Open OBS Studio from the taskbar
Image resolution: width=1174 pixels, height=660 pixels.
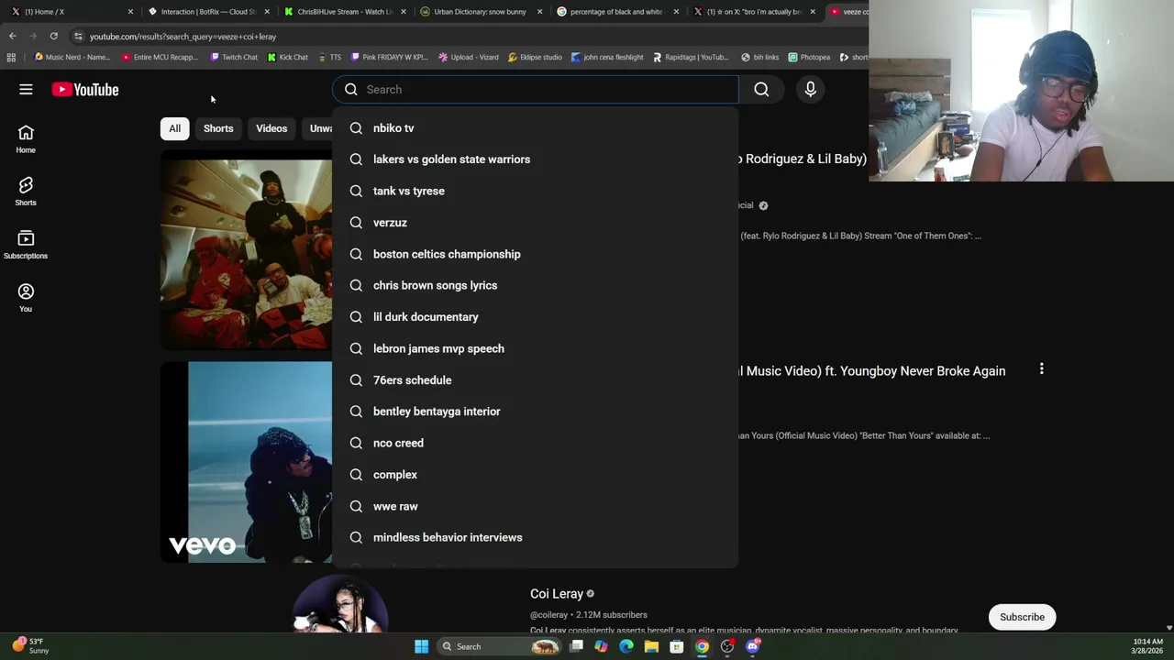[727, 646]
